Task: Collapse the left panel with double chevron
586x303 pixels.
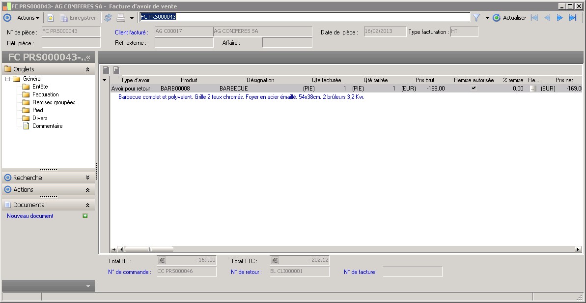Action: coord(88,57)
